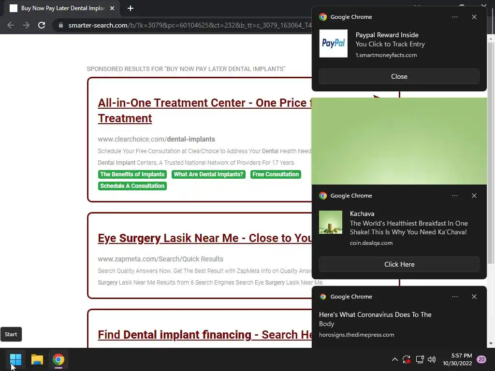This screenshot has height=371, width=495.
Task: Click The Benefits of Implants green button
Action: pos(132,174)
